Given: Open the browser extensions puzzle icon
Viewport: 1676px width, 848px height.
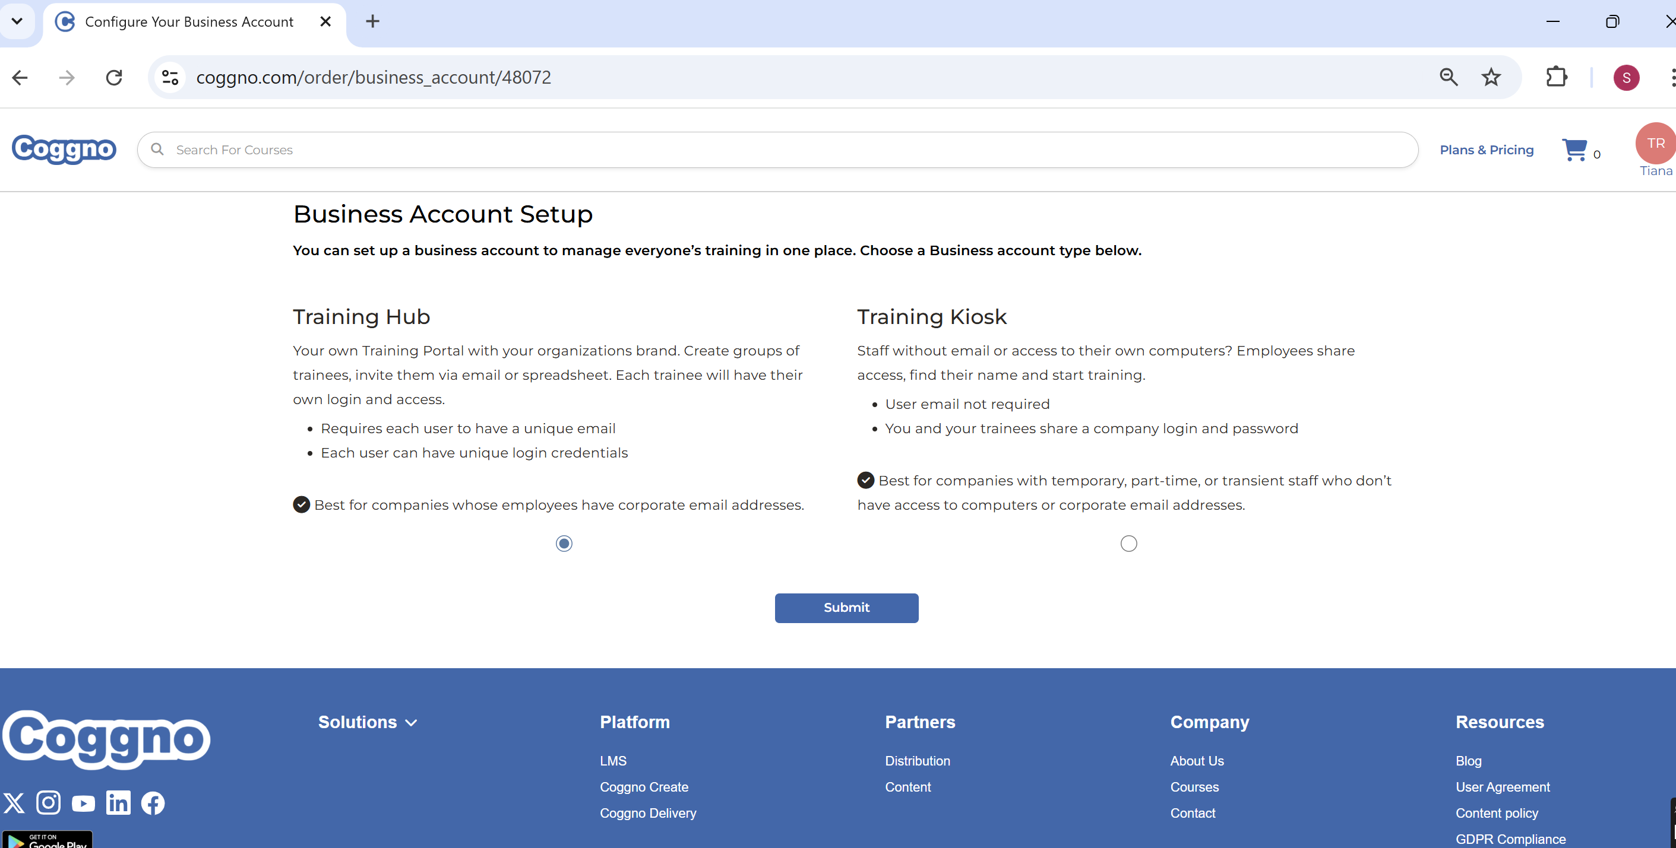Looking at the screenshot, I should [x=1556, y=77].
